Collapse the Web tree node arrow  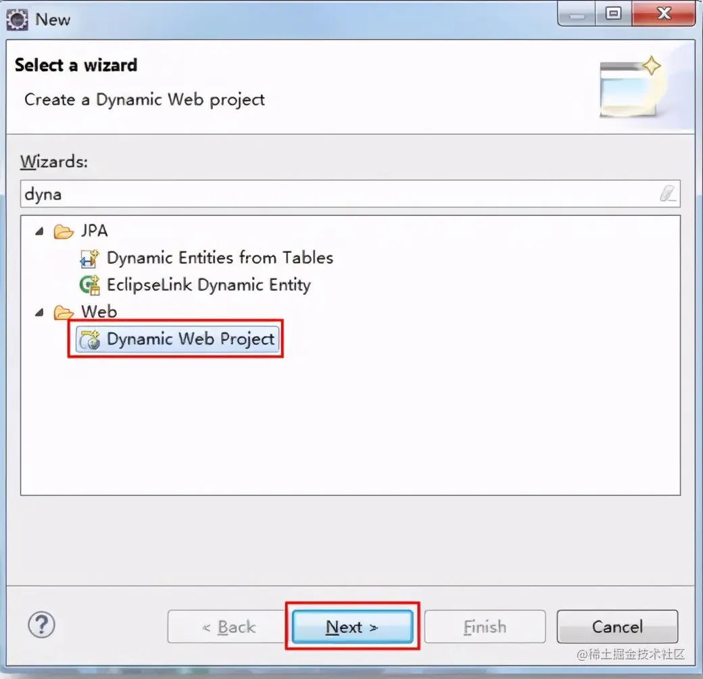pos(39,312)
